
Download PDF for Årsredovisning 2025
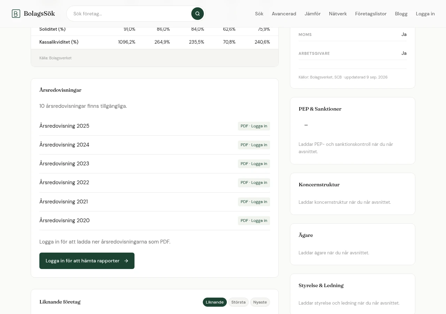(x=254, y=126)
